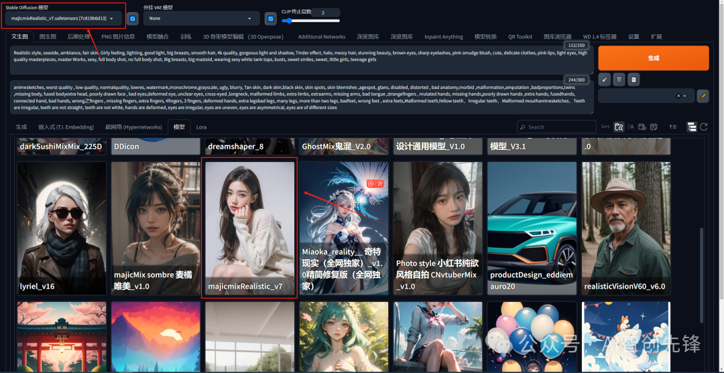Click the orange 生成 button

tap(654, 58)
